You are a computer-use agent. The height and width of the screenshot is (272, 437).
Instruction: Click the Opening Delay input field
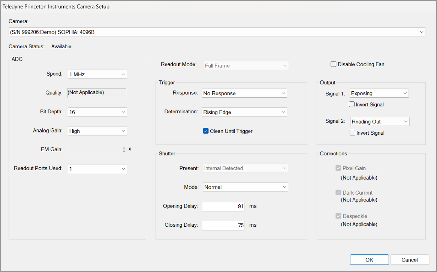[x=223, y=207]
